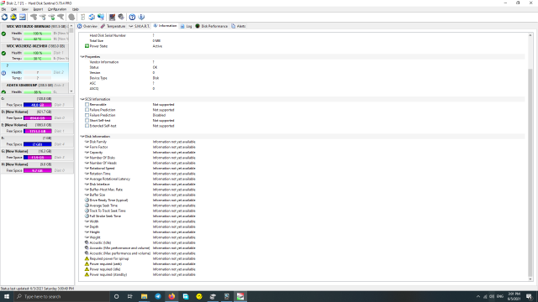Click the speaker icon beside Acoustic (Idle)
This screenshot has height=302, width=538.
click(87, 242)
